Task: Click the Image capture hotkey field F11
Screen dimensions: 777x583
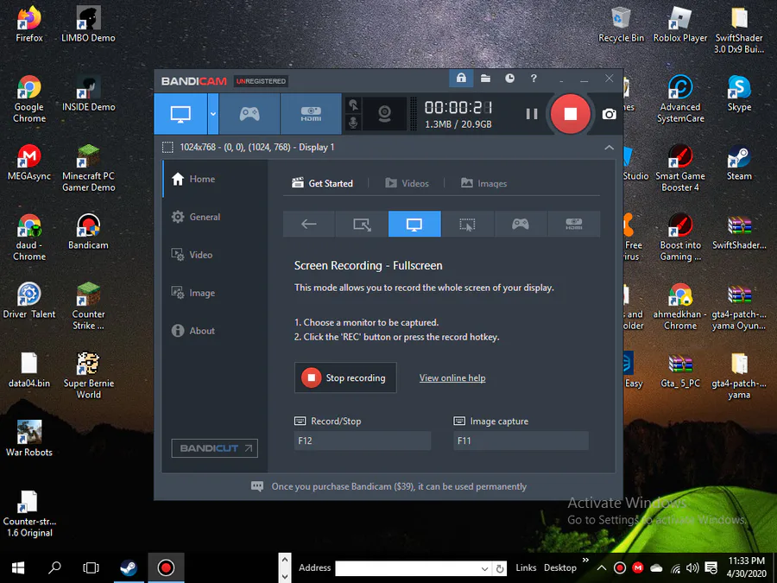Action: 521,440
